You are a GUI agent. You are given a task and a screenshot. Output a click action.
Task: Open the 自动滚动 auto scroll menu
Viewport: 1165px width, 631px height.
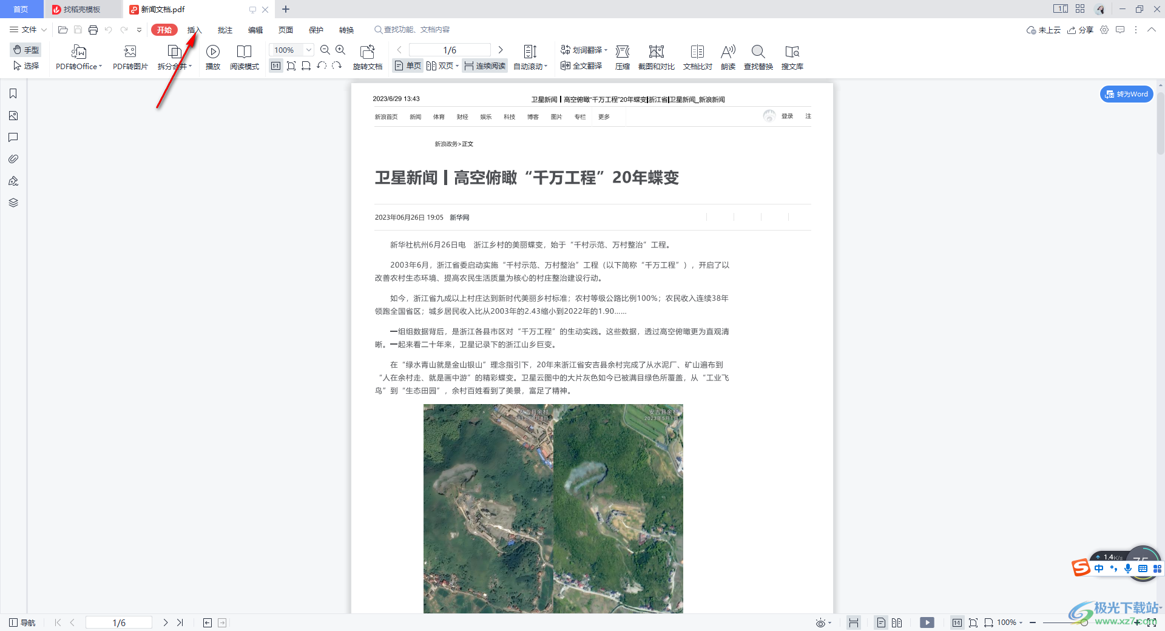tap(530, 58)
